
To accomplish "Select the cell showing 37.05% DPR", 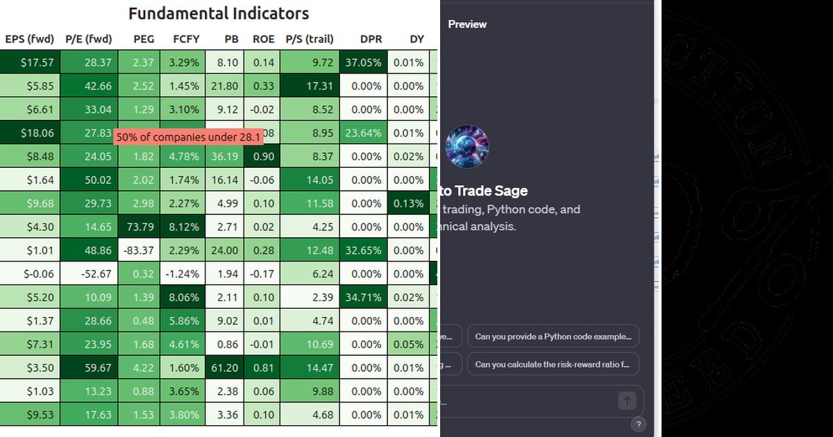I will (x=363, y=62).
